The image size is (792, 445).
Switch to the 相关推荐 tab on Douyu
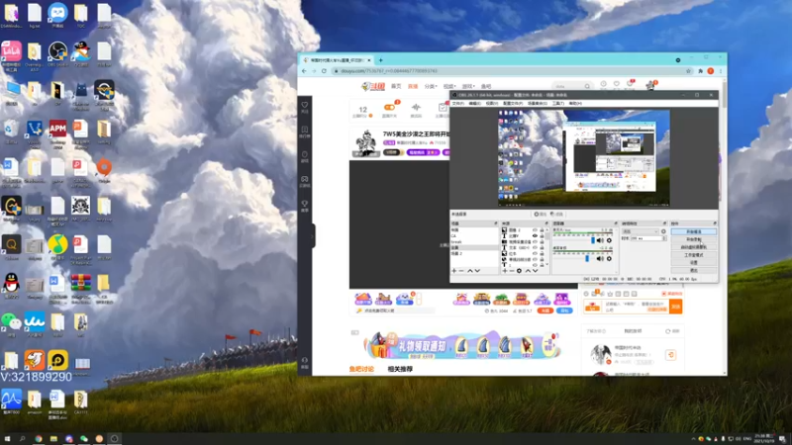tap(400, 369)
